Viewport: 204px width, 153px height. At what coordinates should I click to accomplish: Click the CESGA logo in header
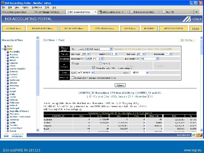(192, 19)
